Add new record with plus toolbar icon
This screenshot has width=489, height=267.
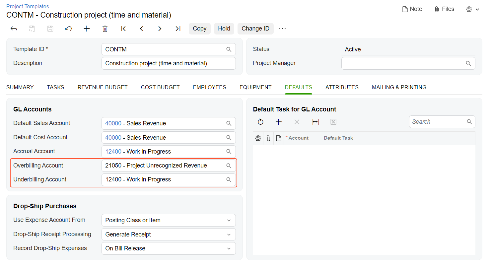click(x=87, y=29)
